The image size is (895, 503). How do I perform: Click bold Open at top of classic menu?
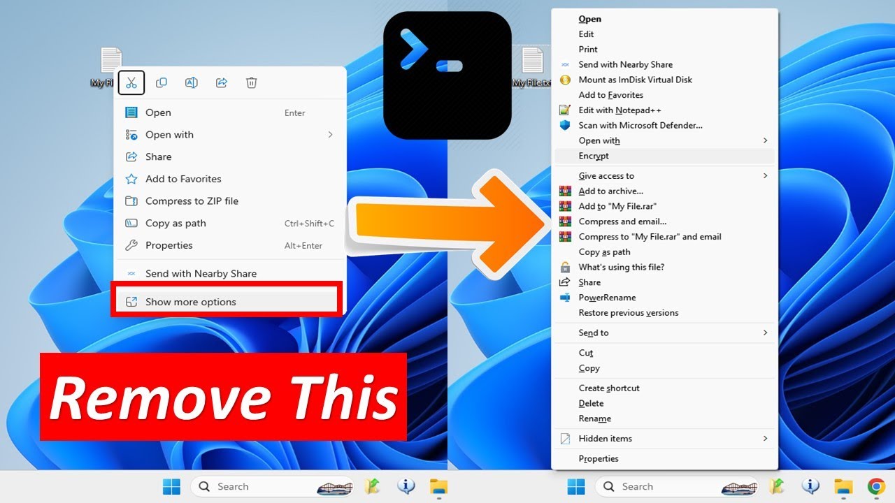point(664,20)
